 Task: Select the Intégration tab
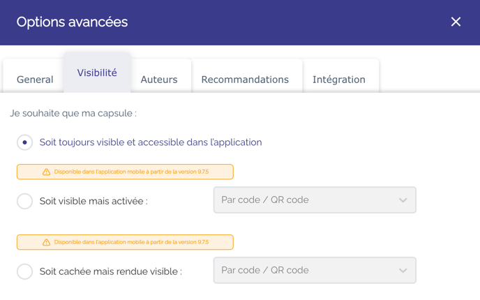pyautogui.click(x=339, y=80)
